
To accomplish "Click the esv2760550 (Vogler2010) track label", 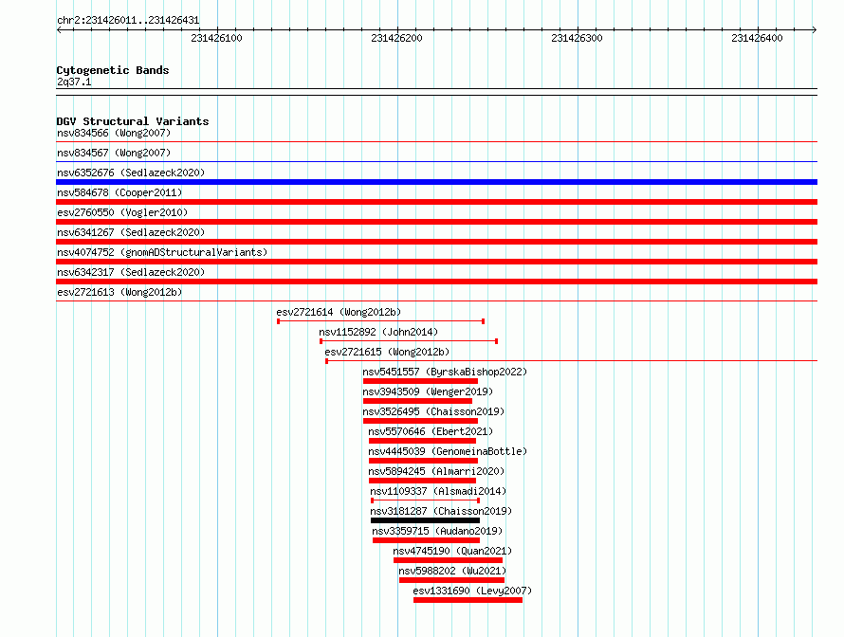I will click(122, 212).
